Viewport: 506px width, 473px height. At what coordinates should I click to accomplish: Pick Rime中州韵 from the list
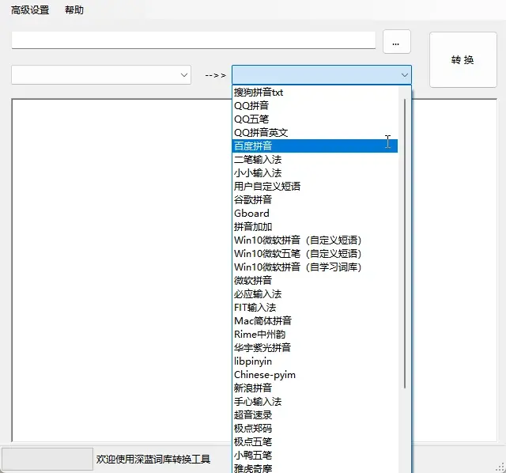point(259,335)
